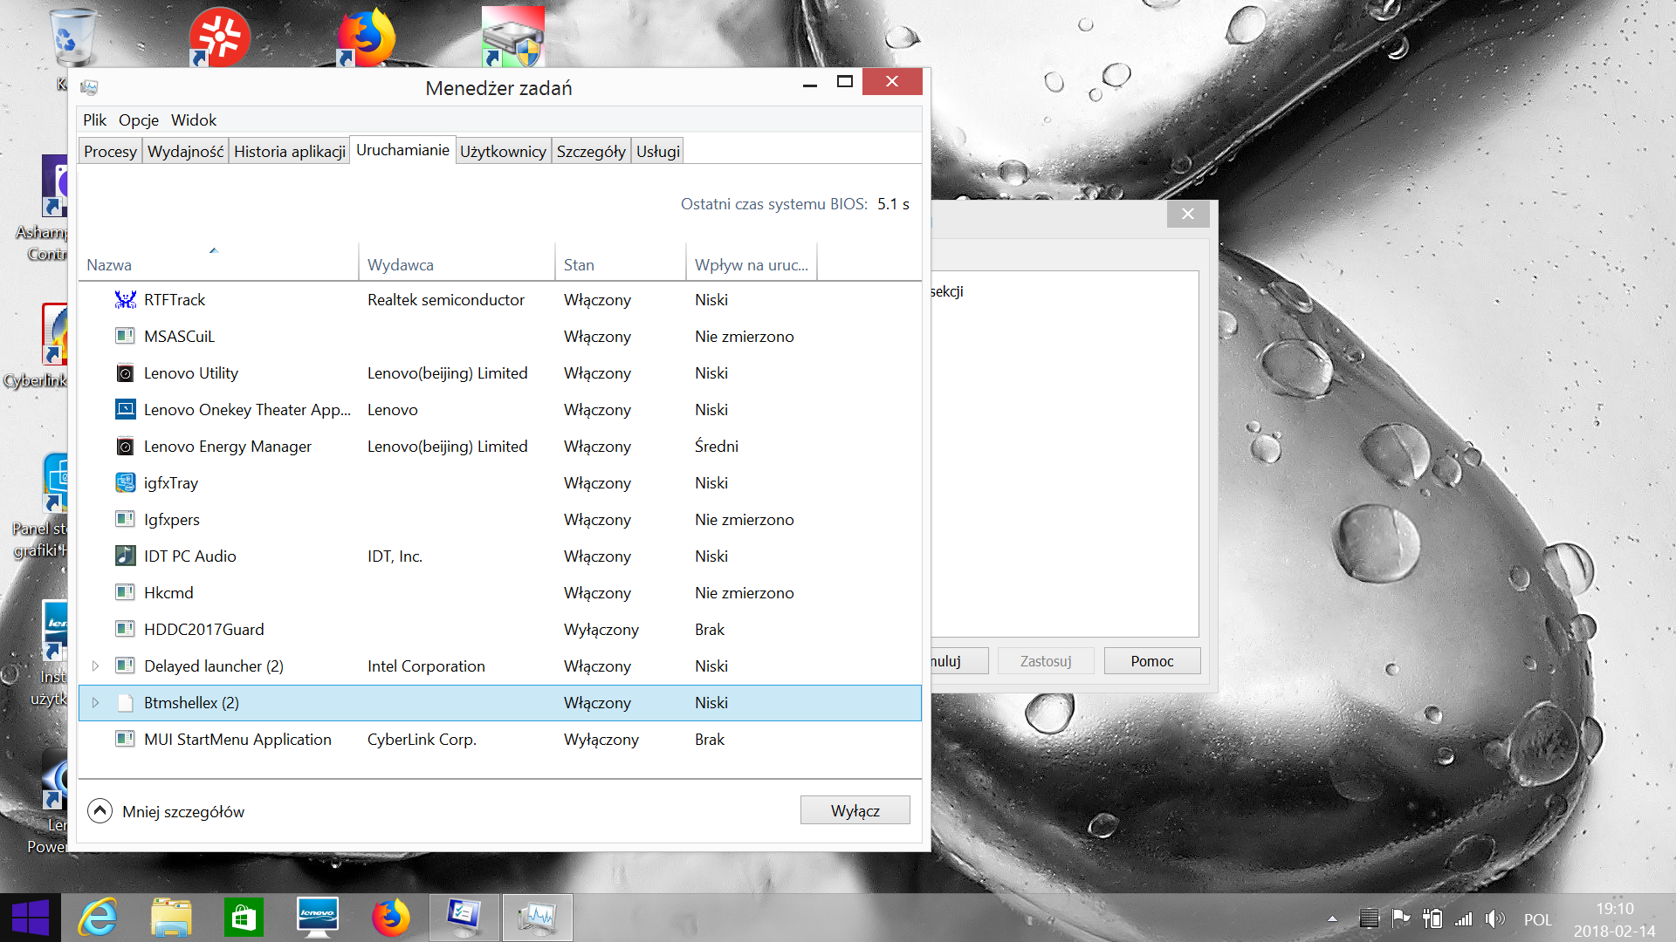
Task: Click CyberLink Corp. publisher cell
Action: pyautogui.click(x=422, y=739)
